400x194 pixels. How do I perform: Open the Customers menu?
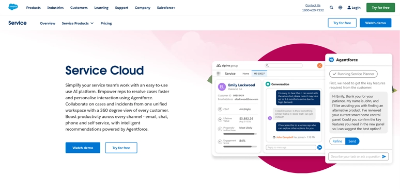[x=79, y=8]
